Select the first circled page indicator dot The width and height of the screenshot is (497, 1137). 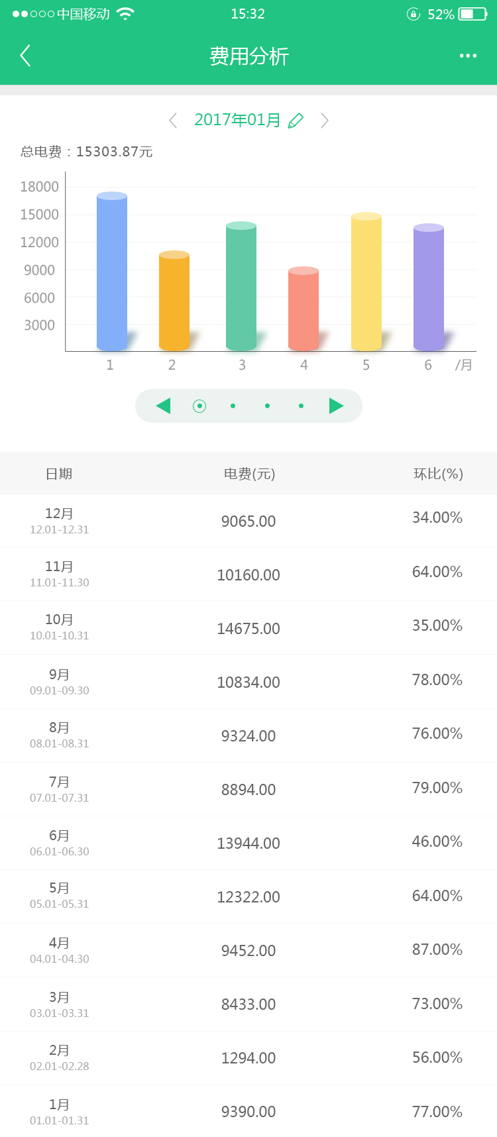[x=199, y=406]
